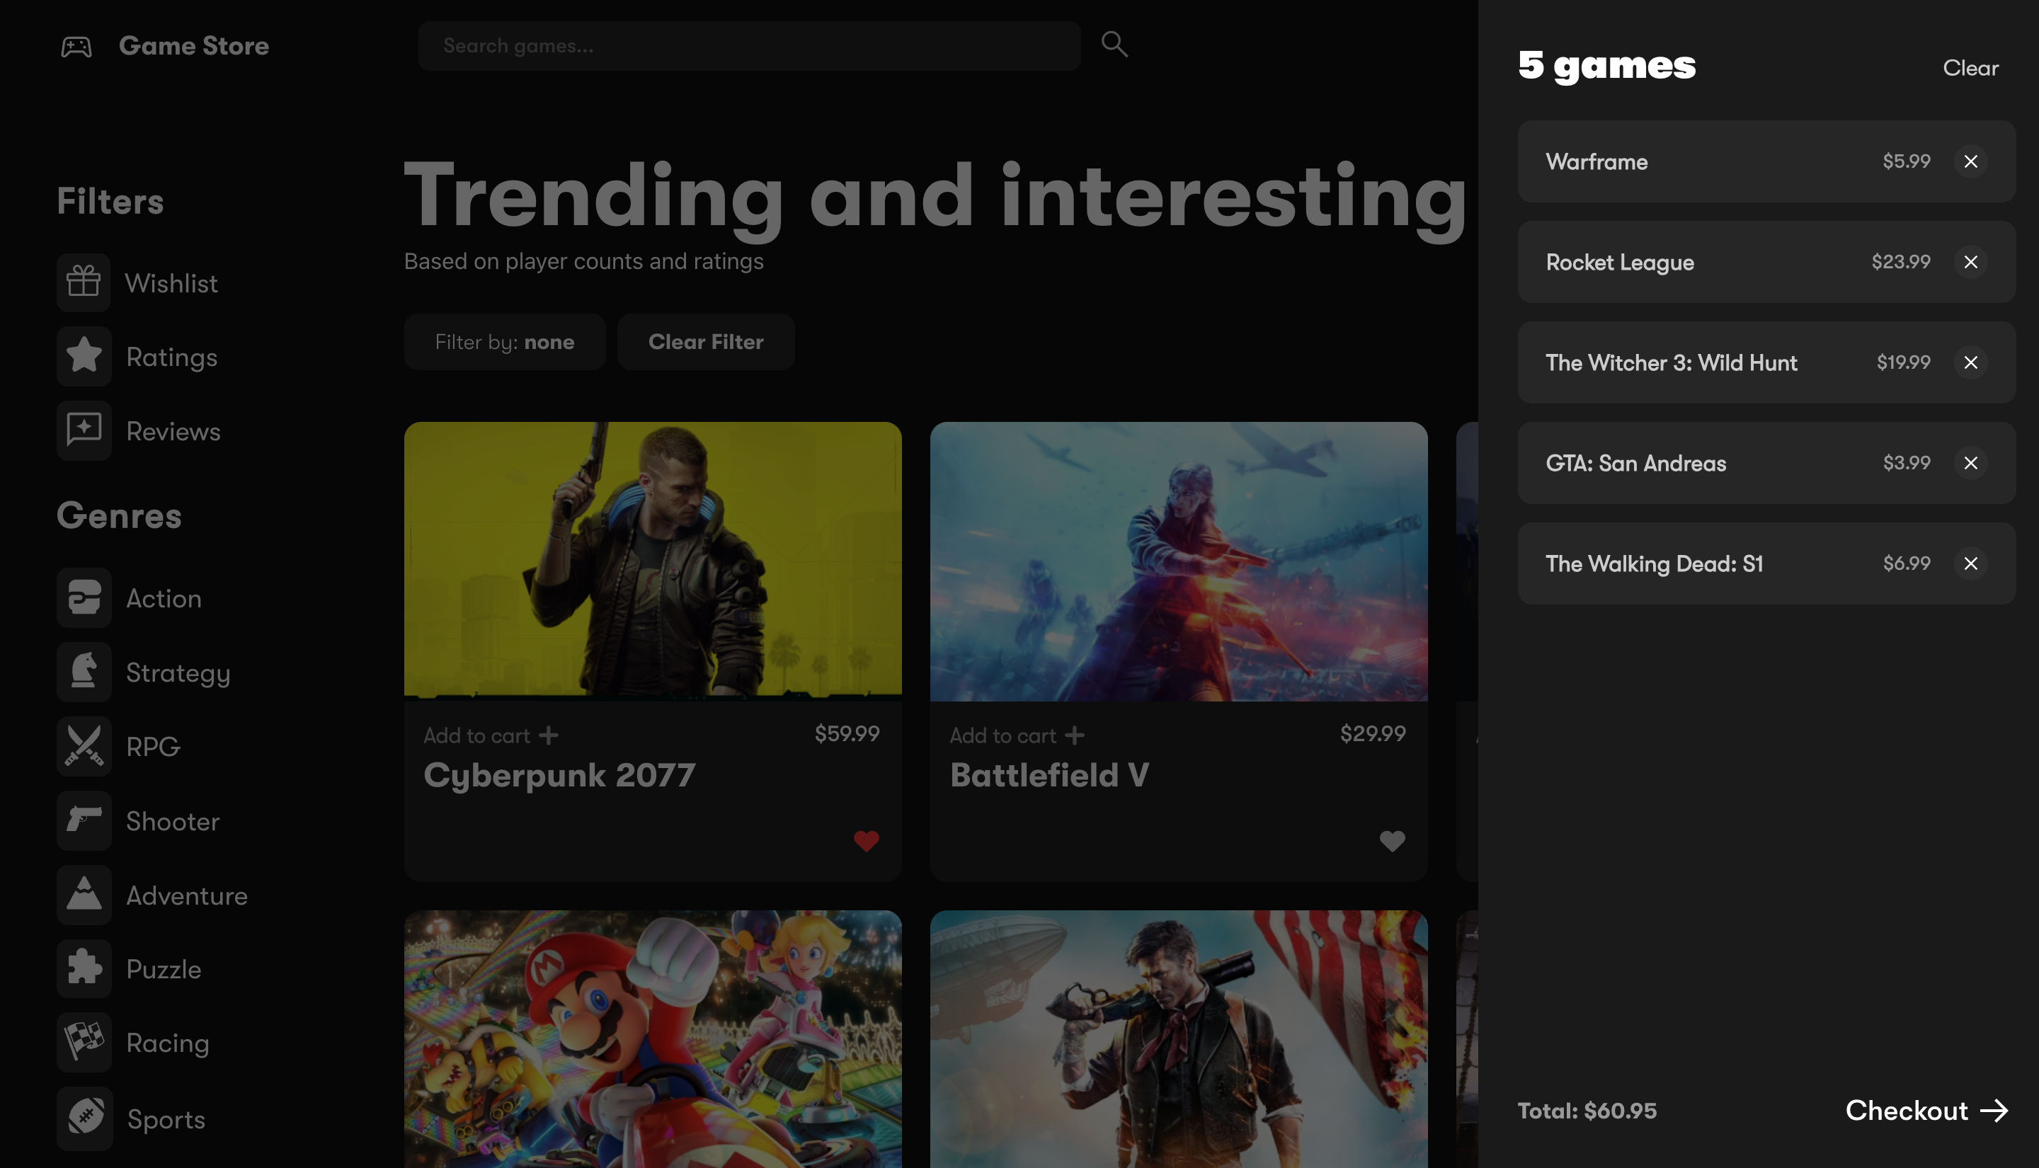Open the Reviews filter icon
The height and width of the screenshot is (1168, 2039).
[84, 431]
